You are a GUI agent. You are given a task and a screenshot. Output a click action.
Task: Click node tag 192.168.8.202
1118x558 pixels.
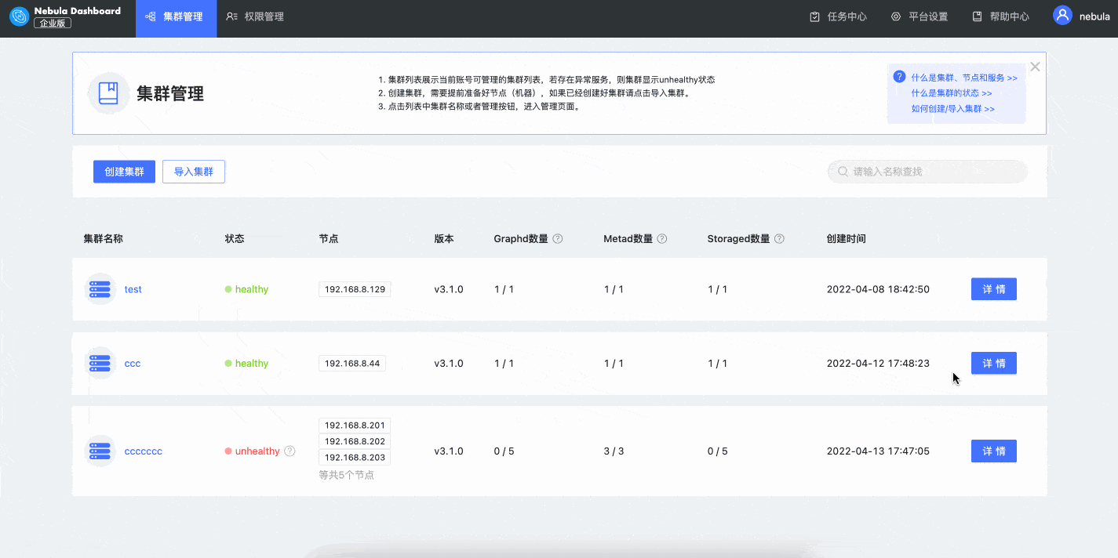355,441
